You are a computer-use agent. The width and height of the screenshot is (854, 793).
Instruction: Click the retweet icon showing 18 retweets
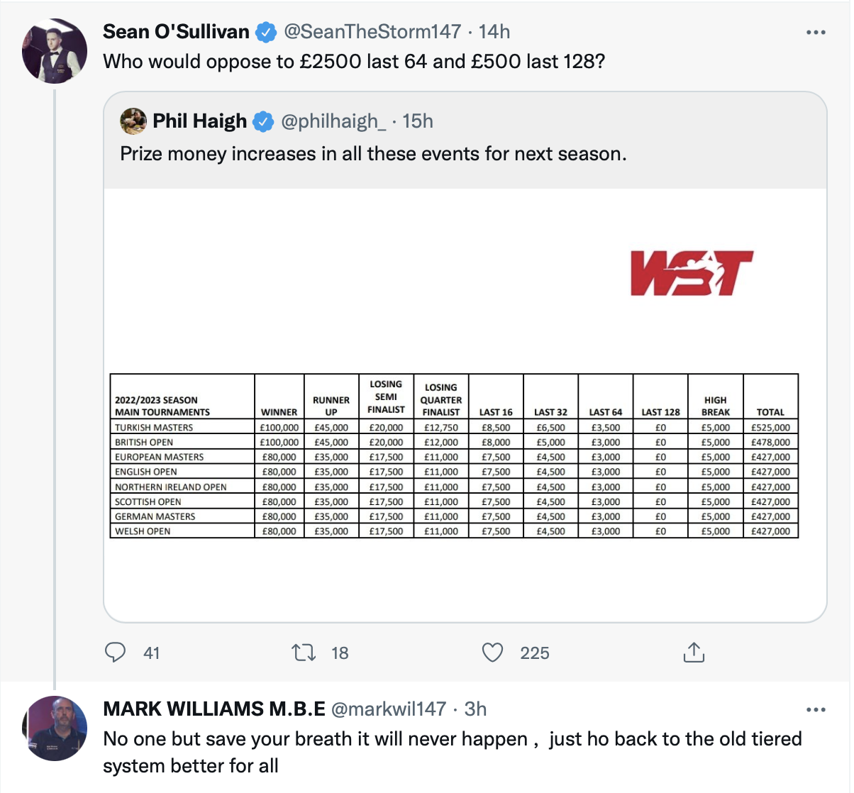304,653
